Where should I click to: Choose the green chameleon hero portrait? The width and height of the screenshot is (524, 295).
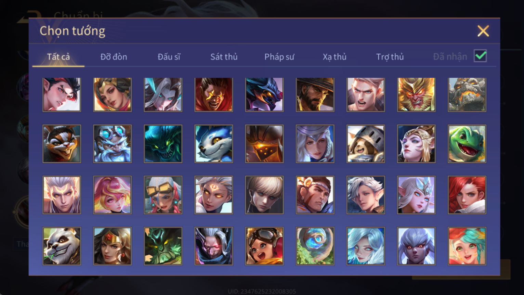click(x=467, y=144)
